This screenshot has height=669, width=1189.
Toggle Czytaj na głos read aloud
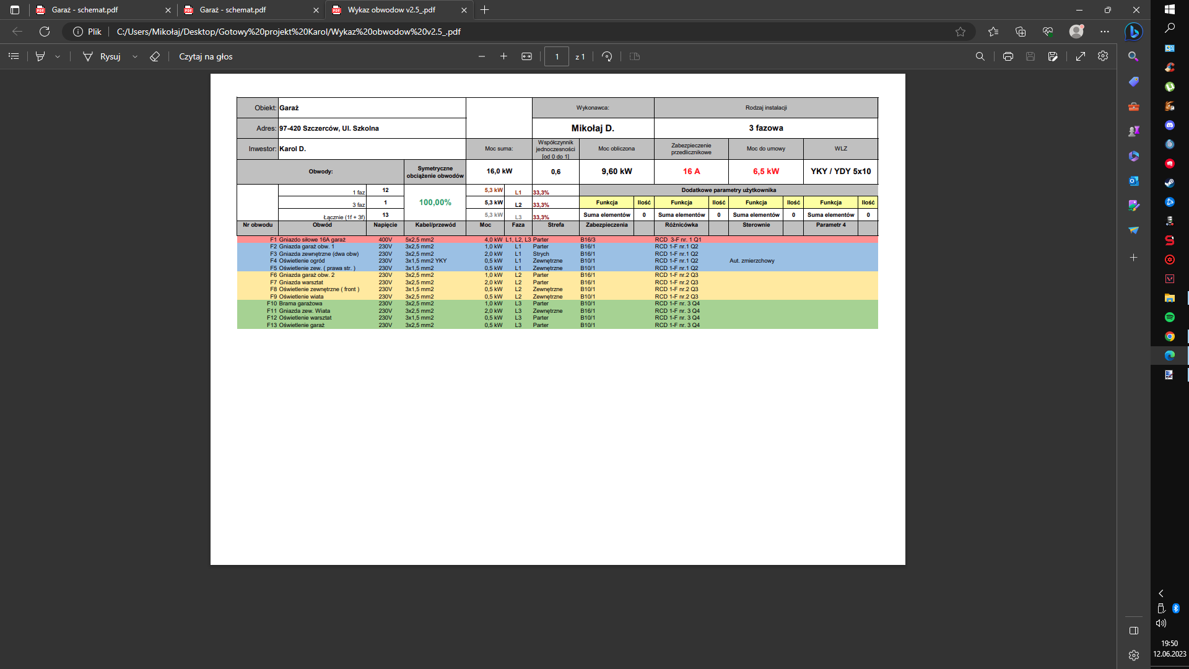[206, 56]
